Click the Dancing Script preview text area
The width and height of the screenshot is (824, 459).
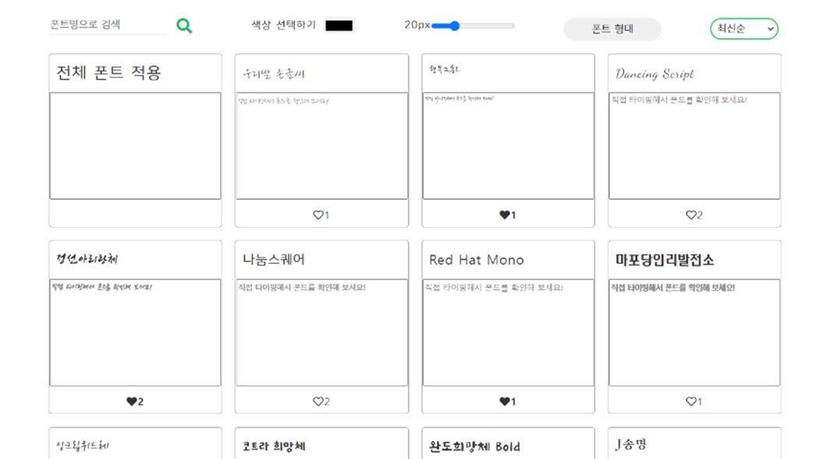tap(694, 146)
